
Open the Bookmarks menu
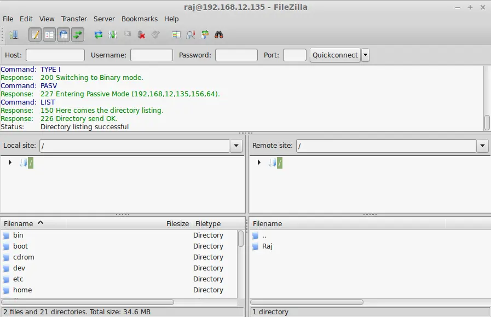click(140, 19)
